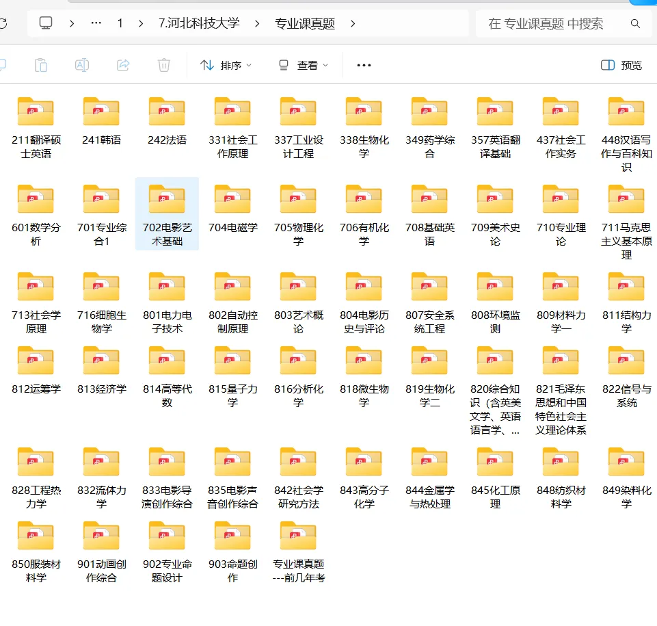The image size is (657, 626).
Task: Click the 802自动控制原理 folder label
Action: click(232, 322)
